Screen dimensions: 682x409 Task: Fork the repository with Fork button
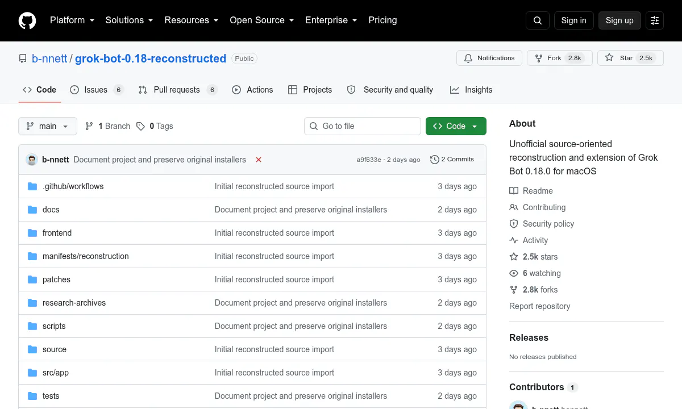[x=560, y=58]
